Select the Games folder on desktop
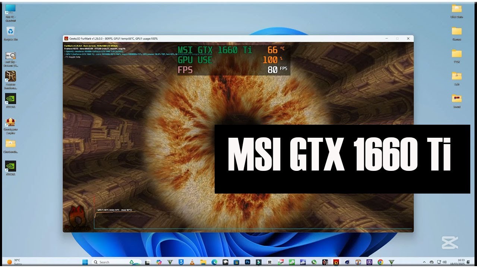Screen dimensions: 477x268 click(x=457, y=33)
